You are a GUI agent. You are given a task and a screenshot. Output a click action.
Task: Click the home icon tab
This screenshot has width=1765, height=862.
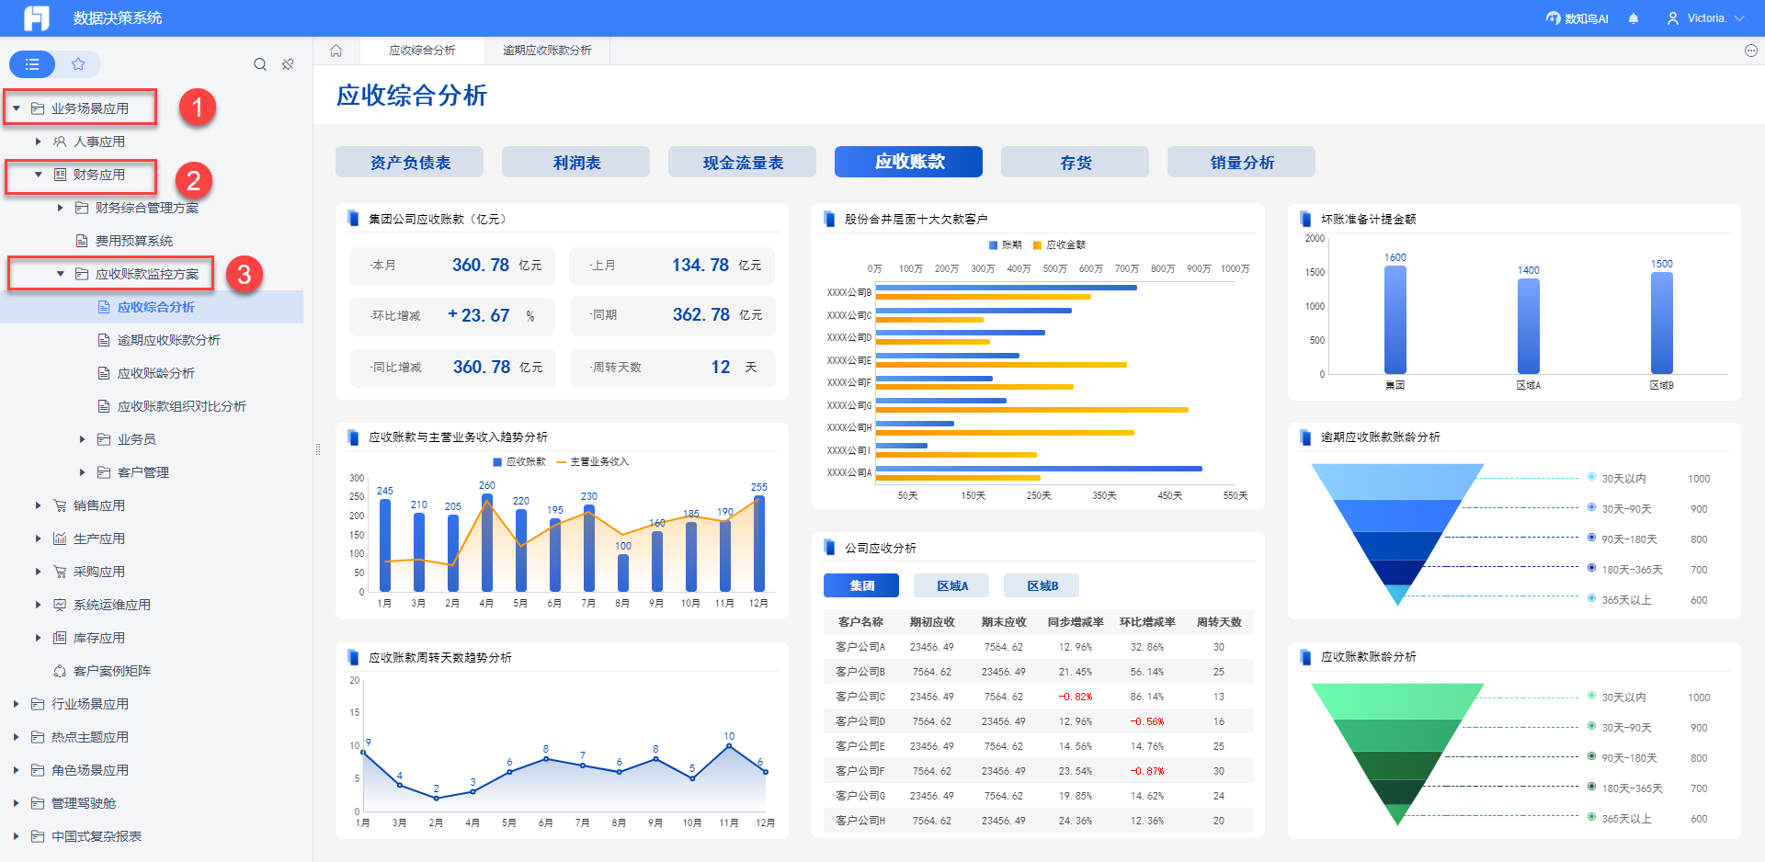point(336,51)
